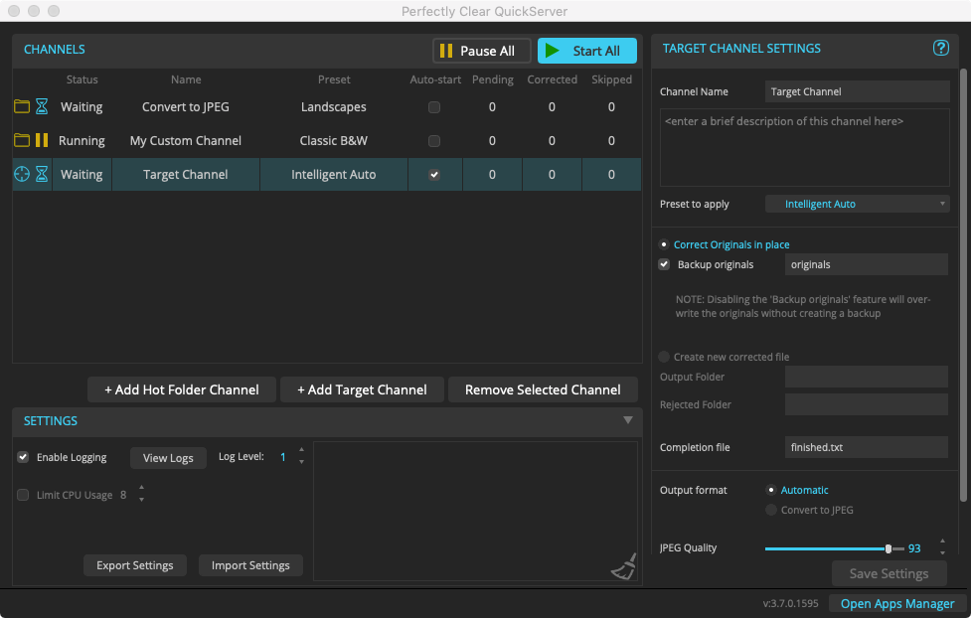Open the Preset to apply dropdown
971x618 pixels.
pos(857,204)
